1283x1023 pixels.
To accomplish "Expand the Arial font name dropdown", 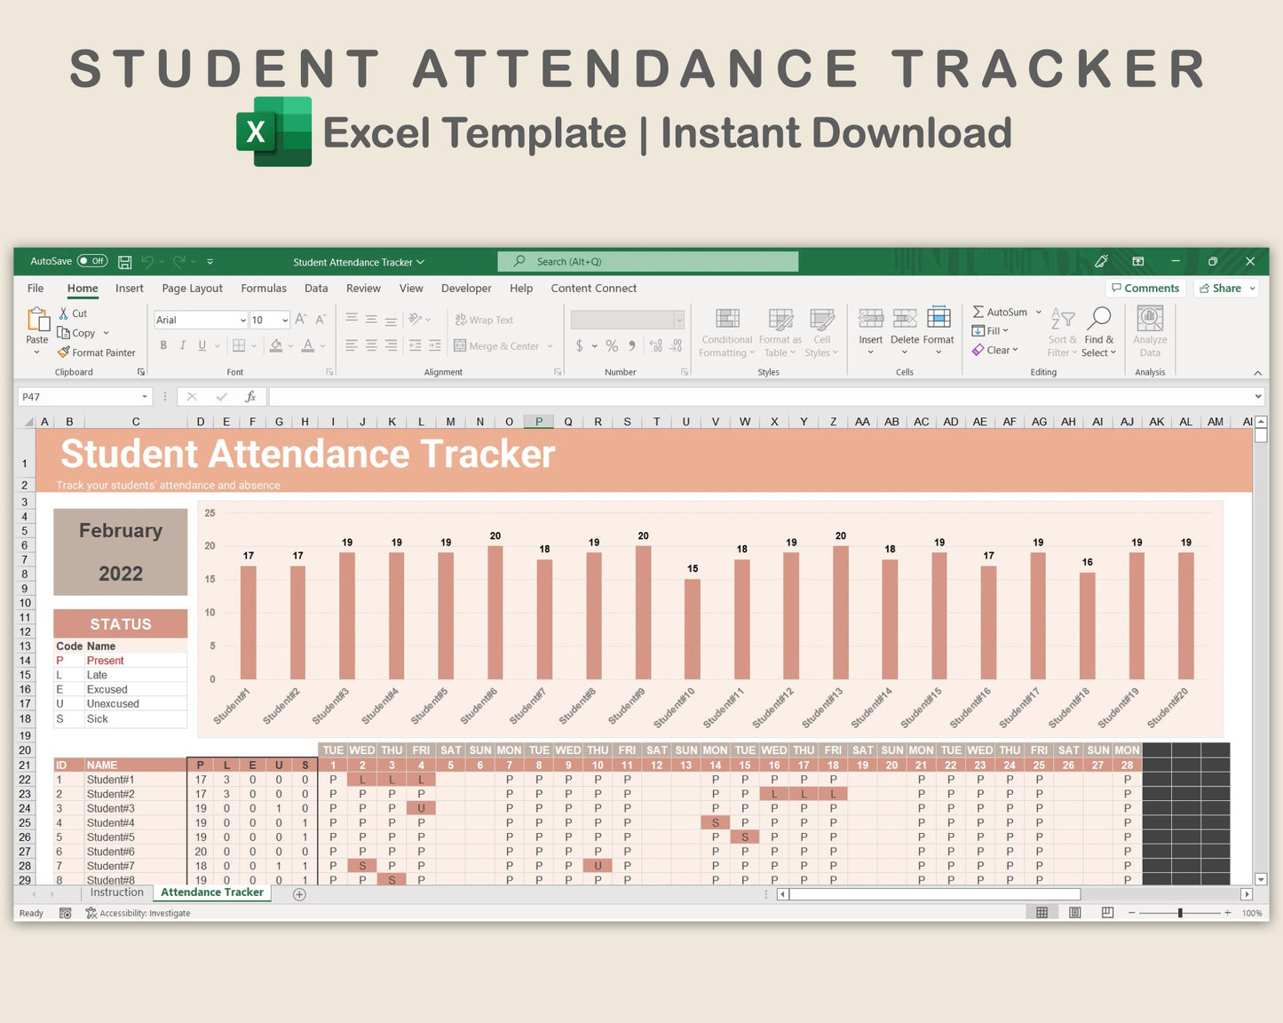I will tap(242, 321).
